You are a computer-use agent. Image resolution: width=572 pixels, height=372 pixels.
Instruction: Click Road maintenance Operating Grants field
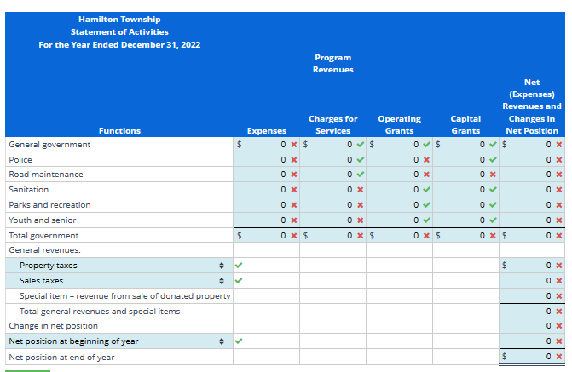[399, 175]
